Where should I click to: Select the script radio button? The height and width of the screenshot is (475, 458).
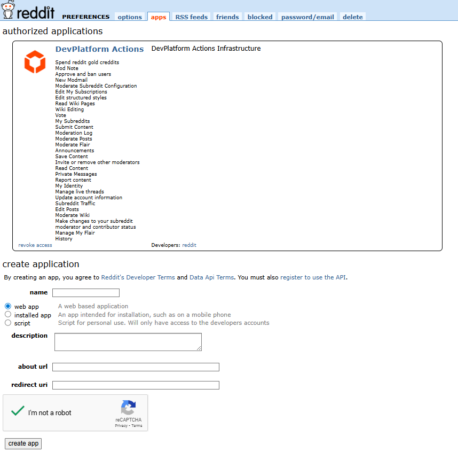tap(8, 323)
